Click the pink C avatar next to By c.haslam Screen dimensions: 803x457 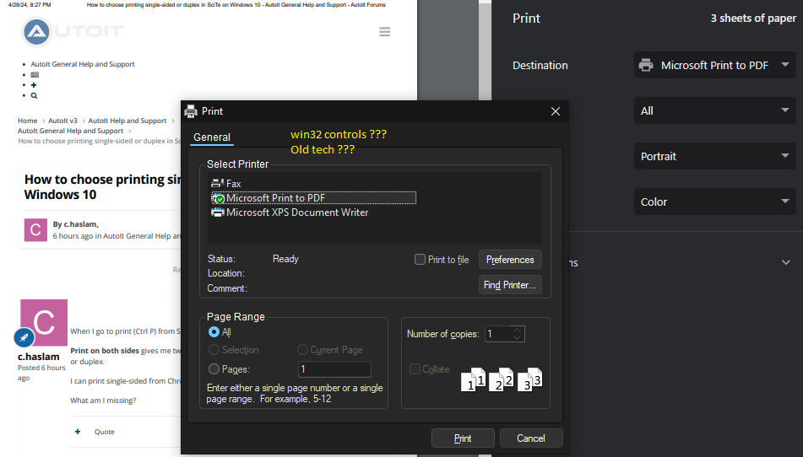click(35, 229)
